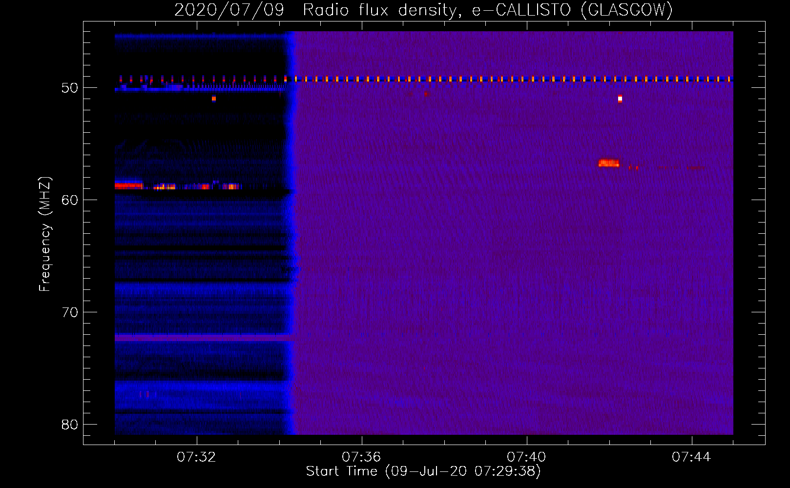The width and height of the screenshot is (790, 488).
Task: Click the 'Start Time (09-Jul-20 07:29:38)' axis label
Action: click(x=423, y=471)
